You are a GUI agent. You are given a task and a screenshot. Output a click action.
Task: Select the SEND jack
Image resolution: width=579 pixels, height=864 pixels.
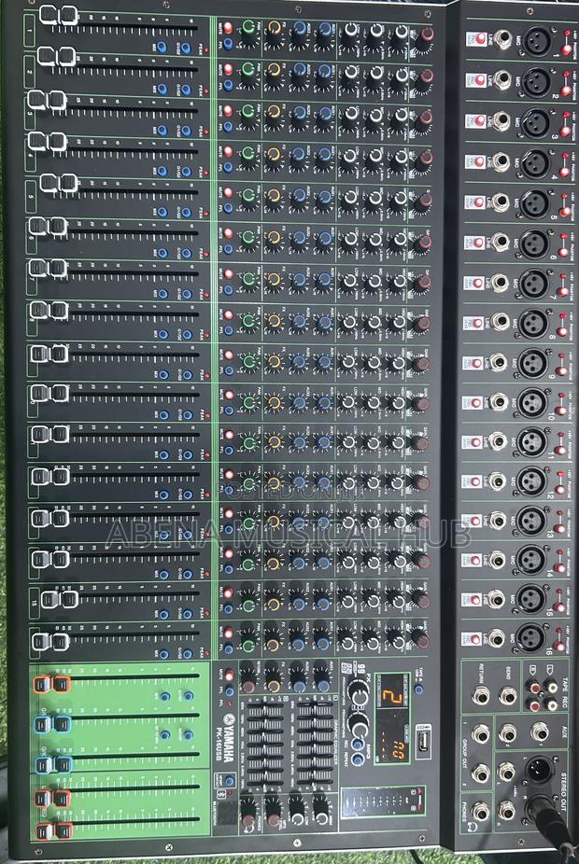tap(507, 695)
